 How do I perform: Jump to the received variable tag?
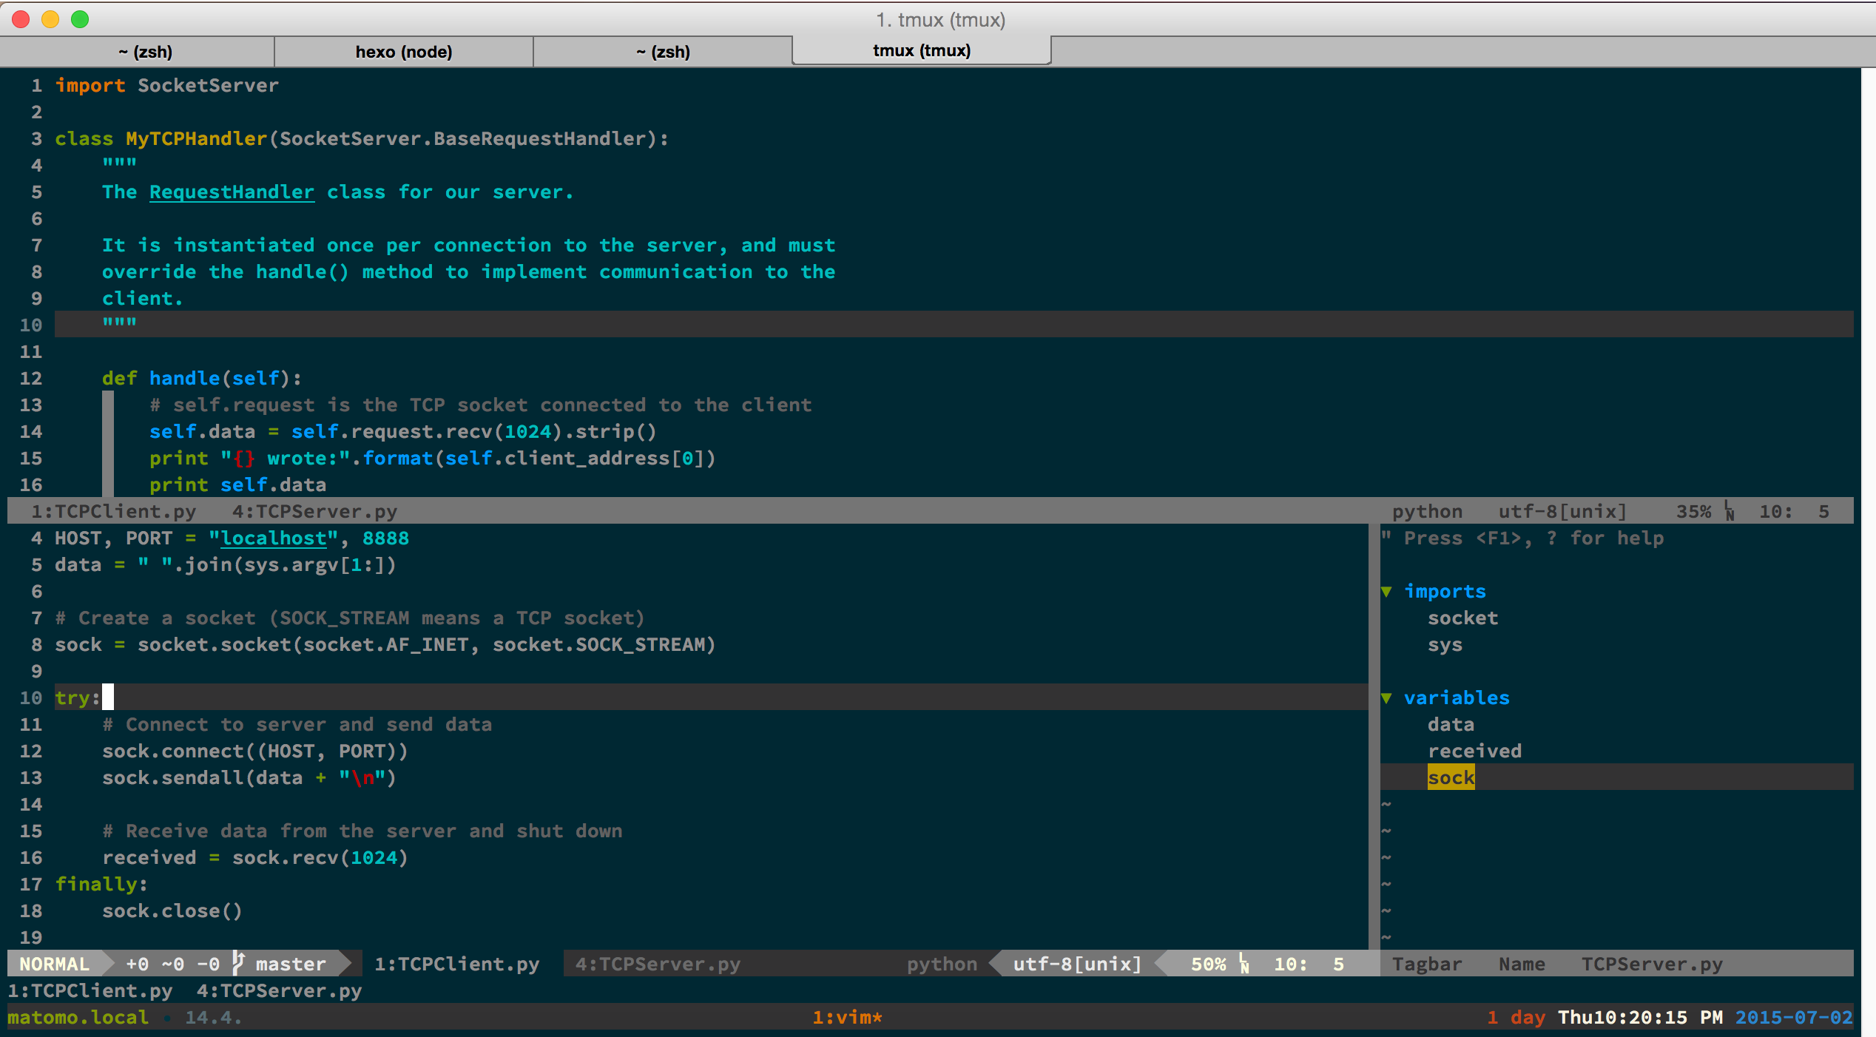(1474, 751)
